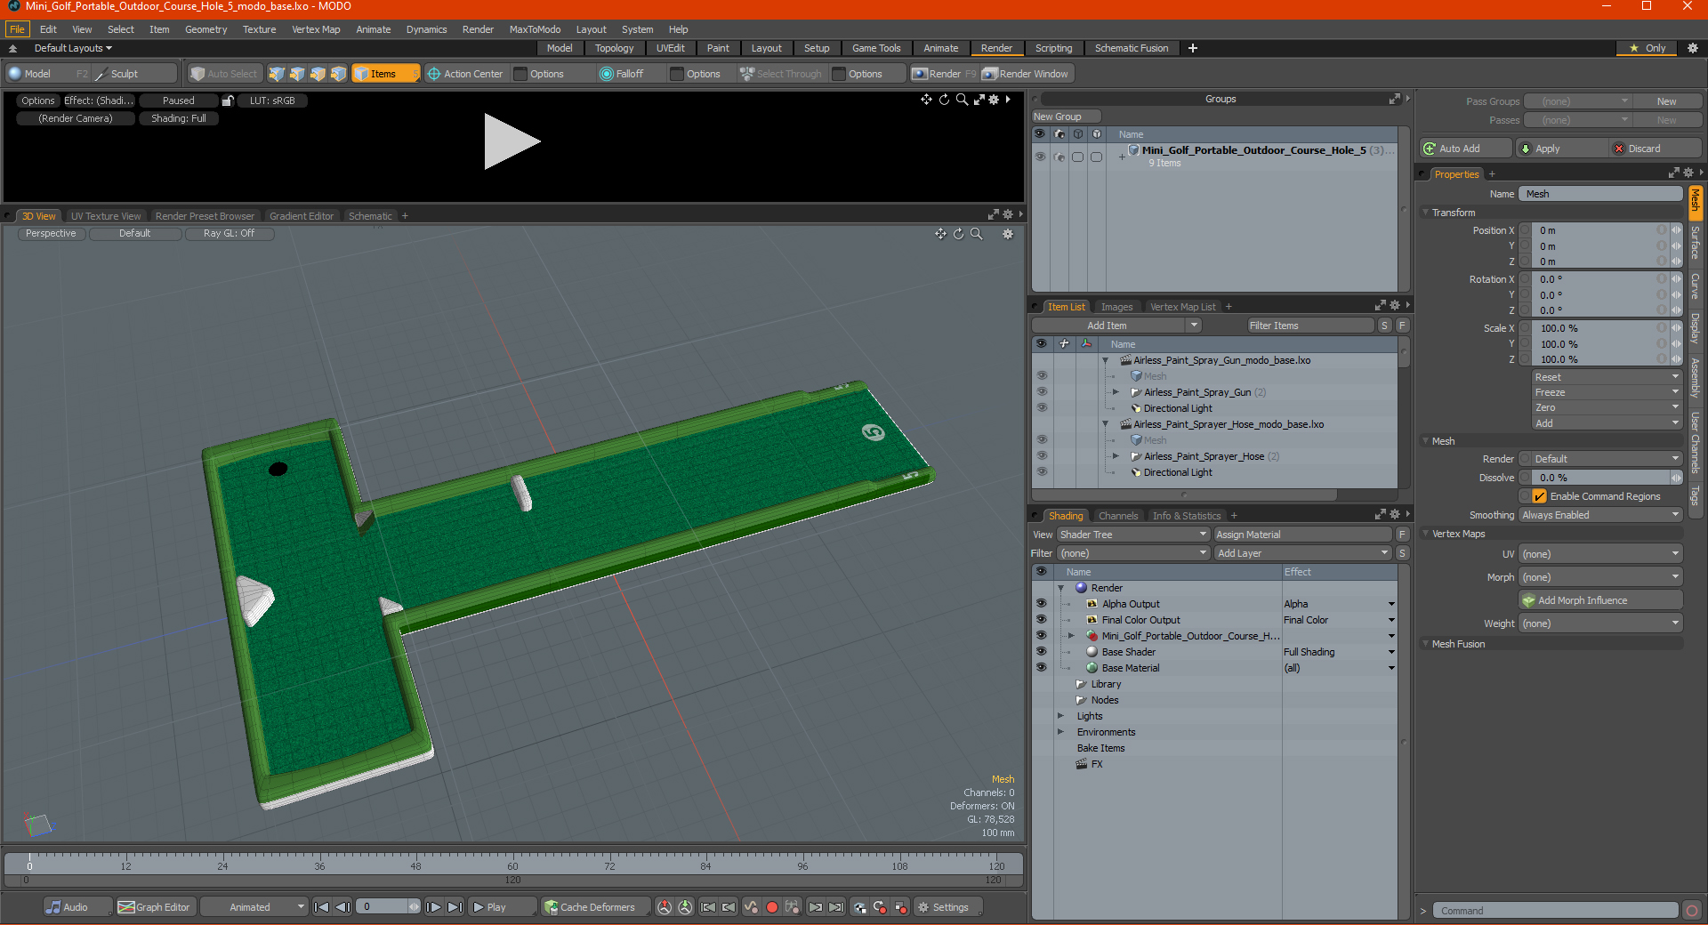Toggle visibility of Mini_Golf group in Groups
The image size is (1708, 925).
tap(1040, 157)
